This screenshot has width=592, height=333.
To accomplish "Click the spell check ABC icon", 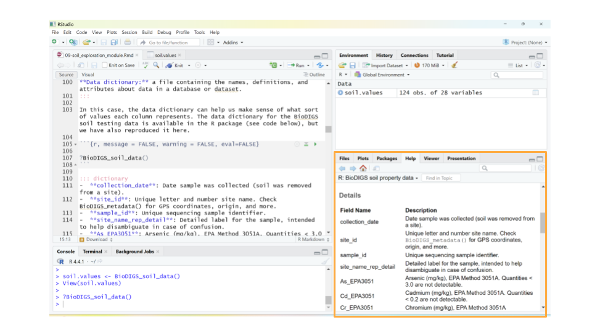I will (x=146, y=65).
